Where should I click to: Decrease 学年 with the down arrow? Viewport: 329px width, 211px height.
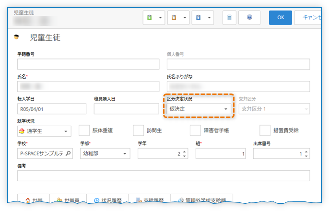(x=184, y=156)
